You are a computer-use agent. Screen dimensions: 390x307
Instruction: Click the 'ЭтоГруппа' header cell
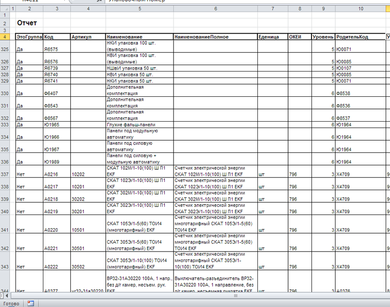click(29, 36)
